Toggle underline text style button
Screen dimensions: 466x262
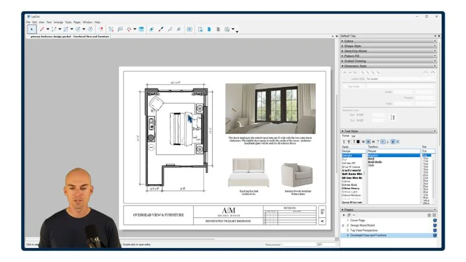tap(344, 141)
